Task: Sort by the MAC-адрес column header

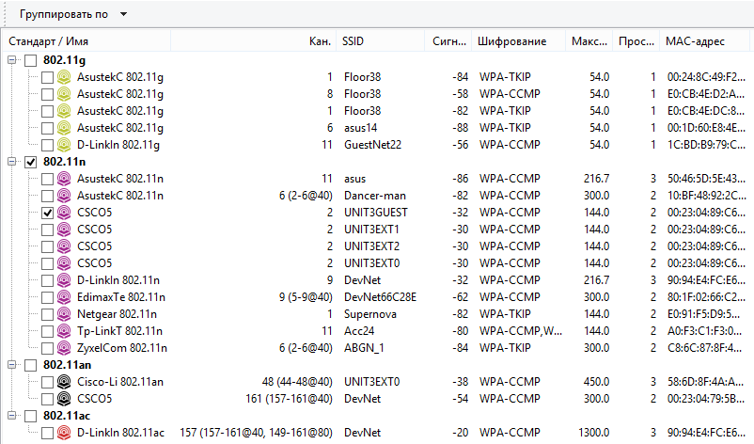Action: click(704, 41)
